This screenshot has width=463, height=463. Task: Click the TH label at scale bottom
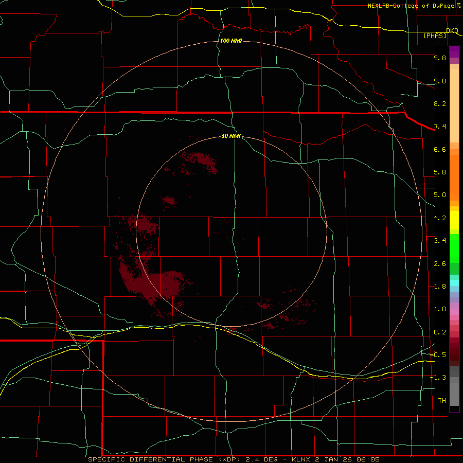(x=442, y=401)
